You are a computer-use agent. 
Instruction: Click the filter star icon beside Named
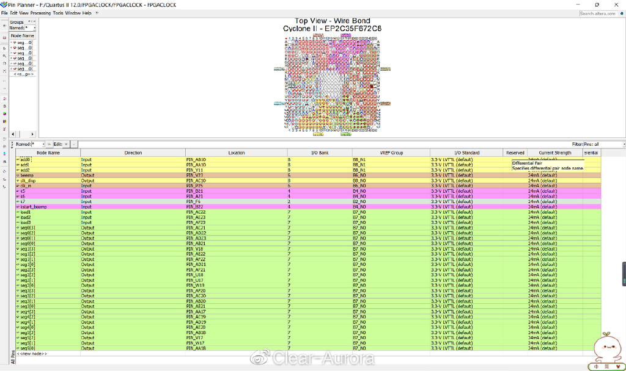(x=49, y=144)
